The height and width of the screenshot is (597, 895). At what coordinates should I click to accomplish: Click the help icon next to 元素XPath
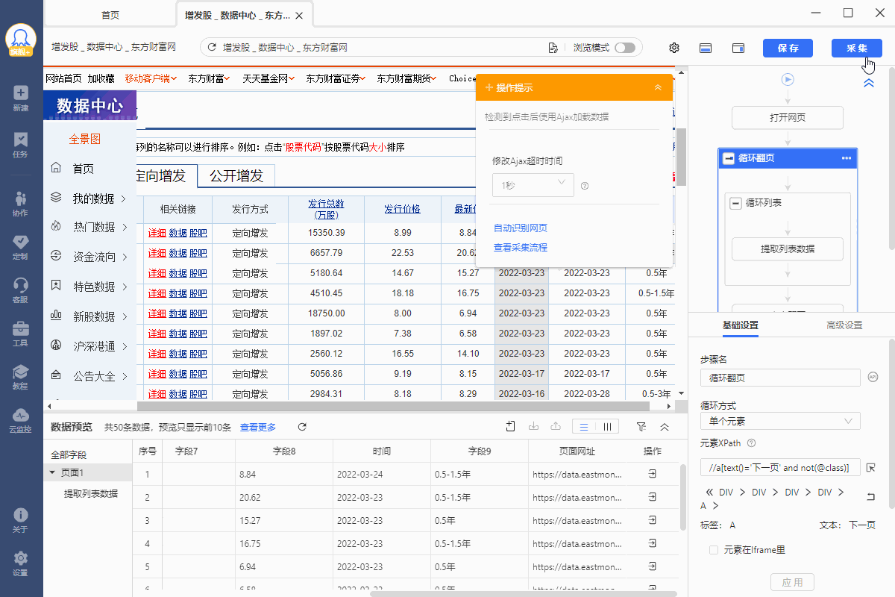point(752,443)
